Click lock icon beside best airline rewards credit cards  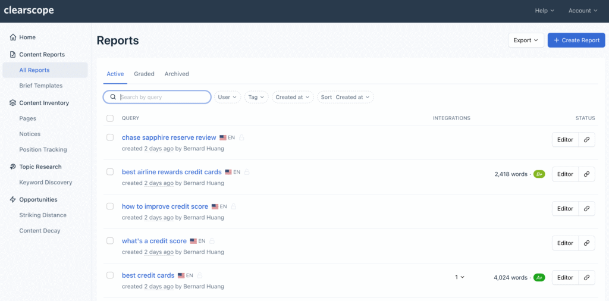click(247, 172)
